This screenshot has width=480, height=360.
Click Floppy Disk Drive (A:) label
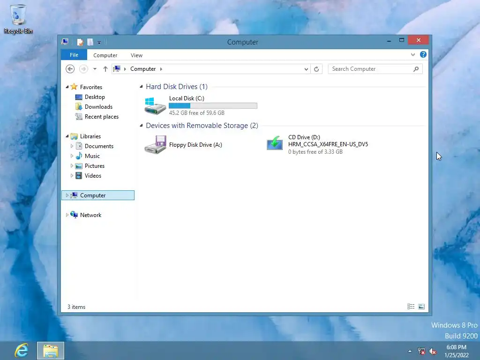(195, 145)
